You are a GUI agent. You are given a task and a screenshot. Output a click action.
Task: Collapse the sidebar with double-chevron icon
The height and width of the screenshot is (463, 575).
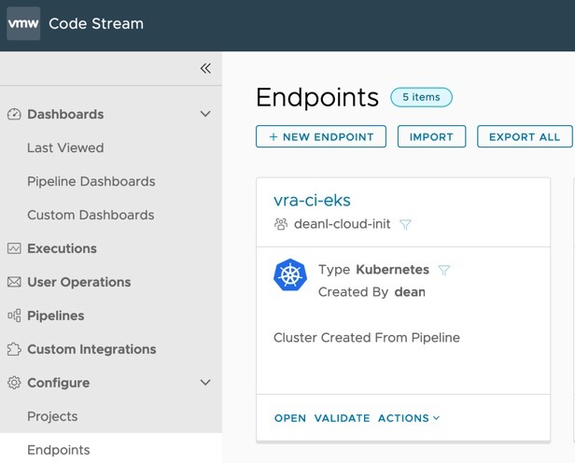pos(205,68)
